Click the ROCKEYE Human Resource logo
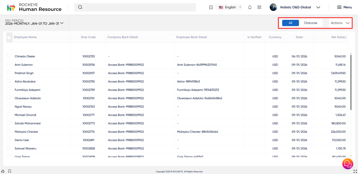This screenshot has height=174, width=358. [34, 7]
